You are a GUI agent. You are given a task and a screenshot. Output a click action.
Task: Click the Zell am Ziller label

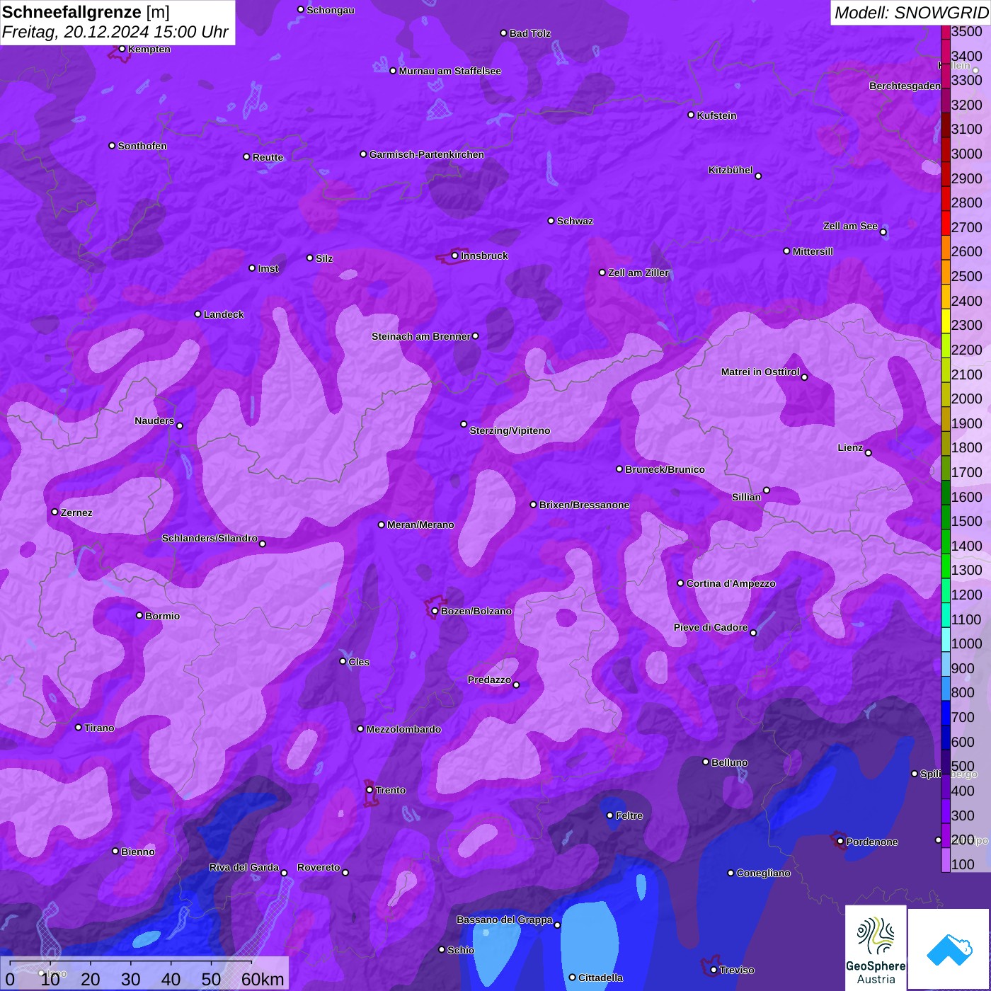(x=638, y=273)
